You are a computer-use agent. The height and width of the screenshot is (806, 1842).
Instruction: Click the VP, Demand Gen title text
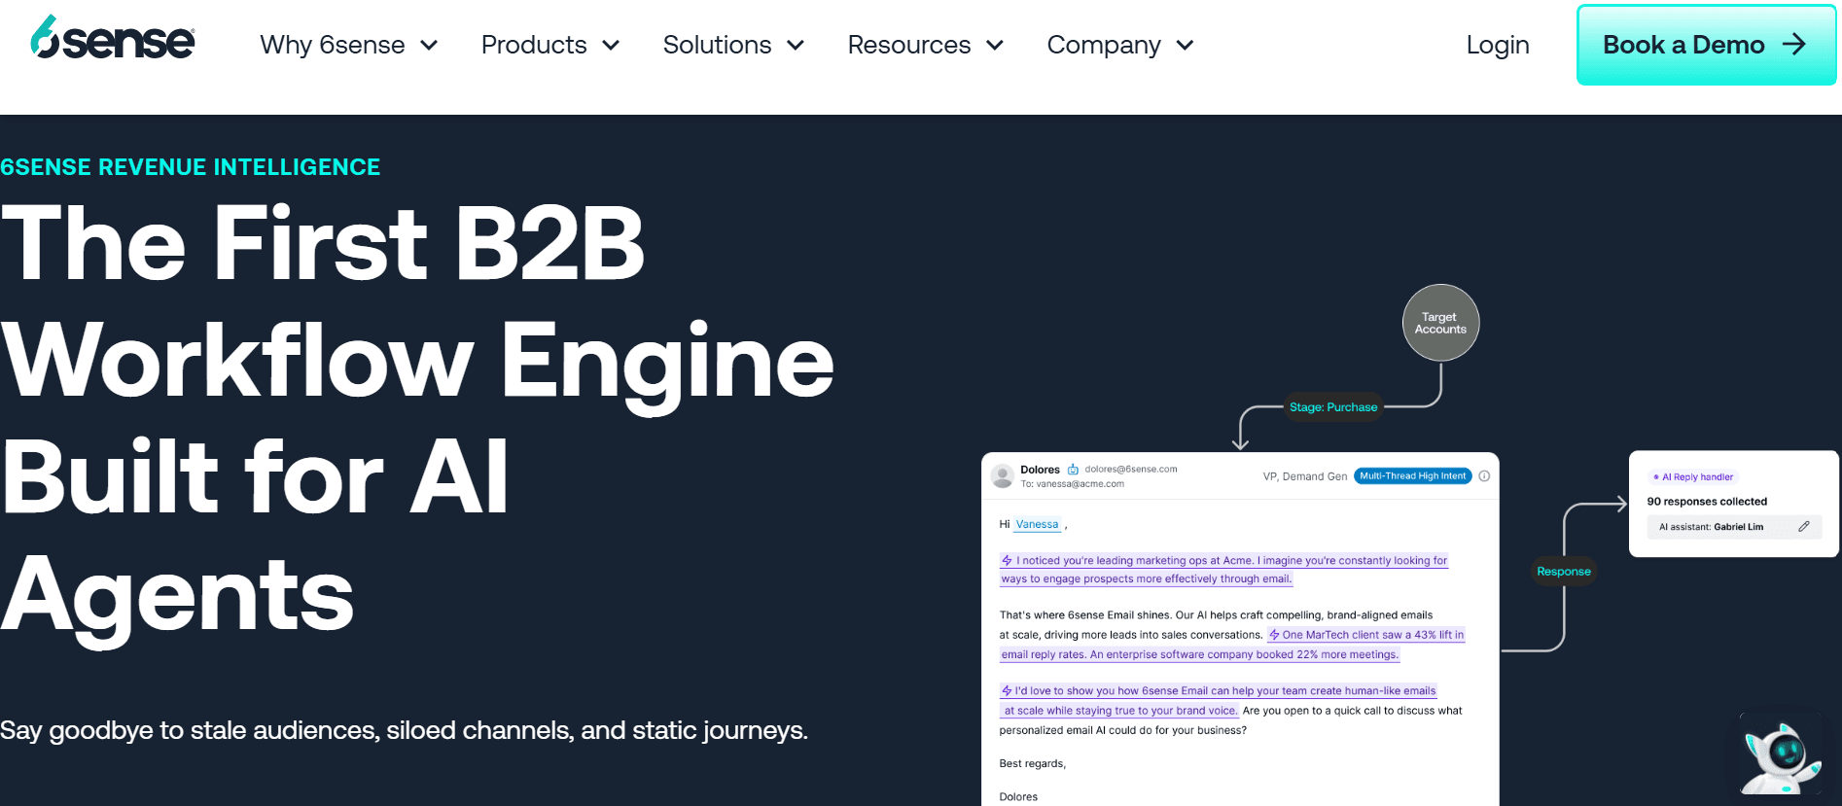coord(1305,476)
